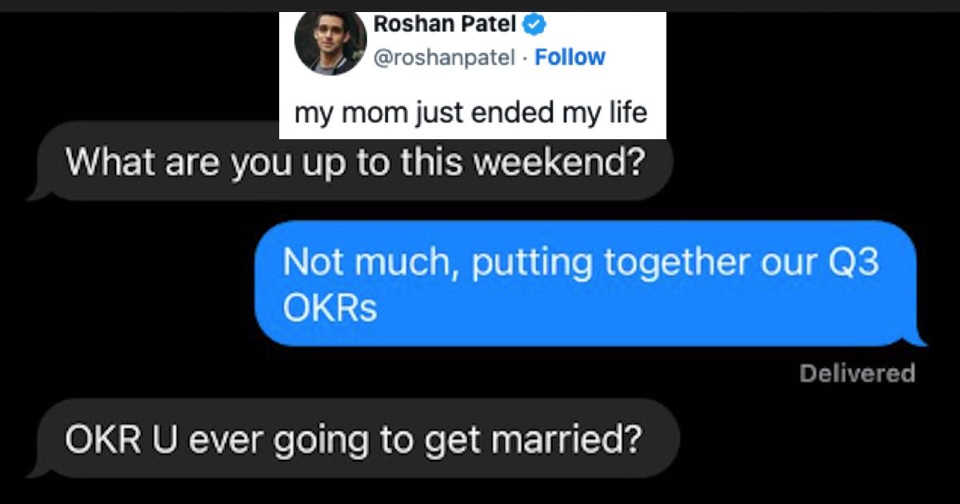Click Roshan Patel's profile avatar
The width and height of the screenshot is (960, 504).
tap(330, 43)
